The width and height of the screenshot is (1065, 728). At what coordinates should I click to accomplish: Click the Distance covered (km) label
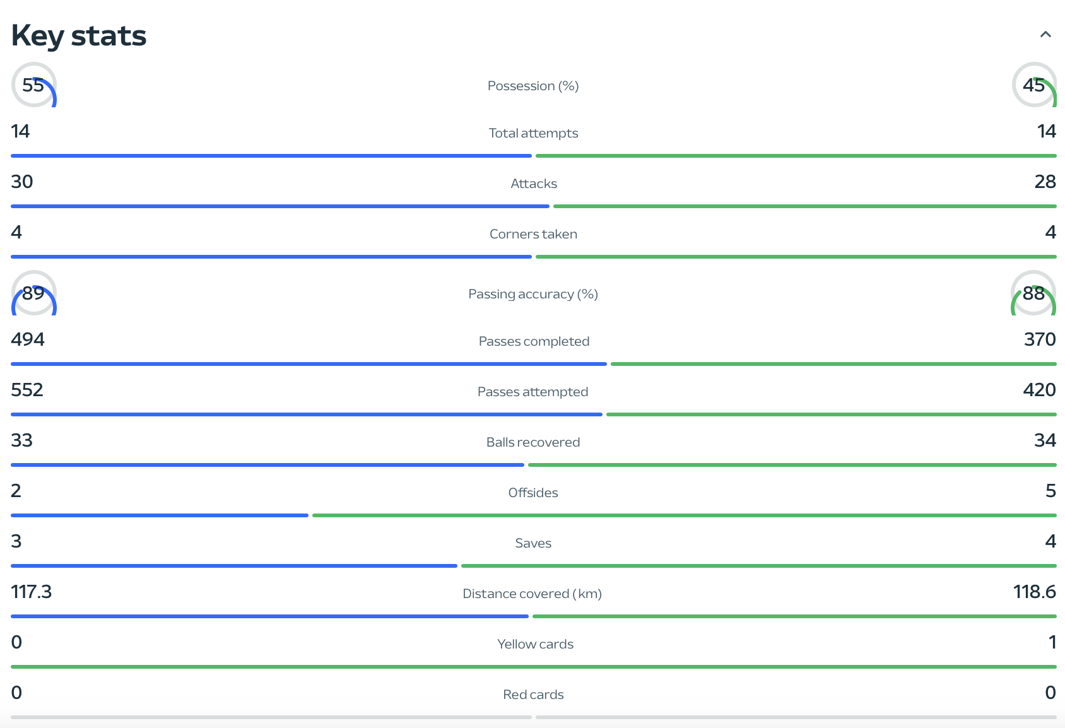[532, 594]
